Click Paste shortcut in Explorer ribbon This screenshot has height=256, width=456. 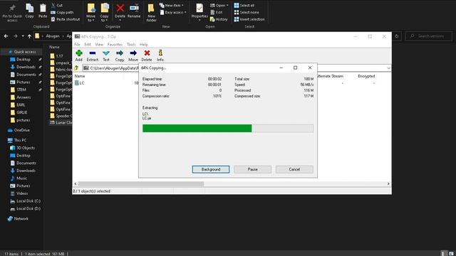[66, 19]
